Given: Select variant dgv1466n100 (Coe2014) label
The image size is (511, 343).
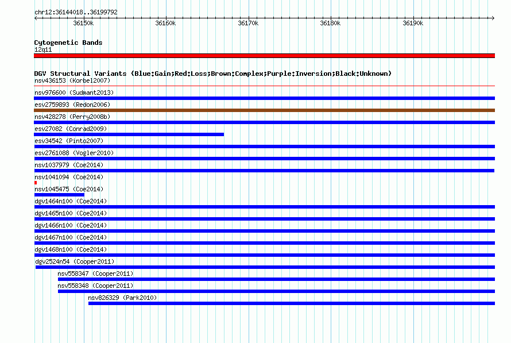Looking at the screenshot, I should pos(71,225).
